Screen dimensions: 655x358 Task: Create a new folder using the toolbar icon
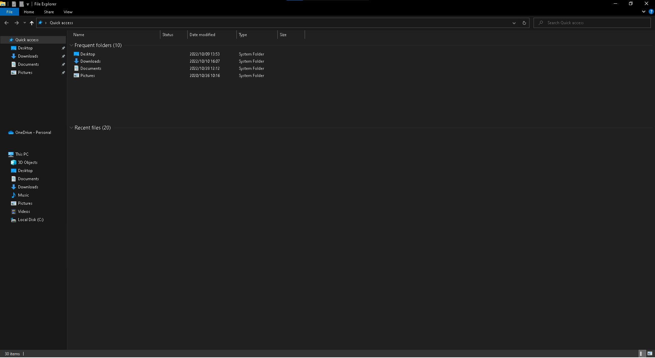(x=21, y=4)
